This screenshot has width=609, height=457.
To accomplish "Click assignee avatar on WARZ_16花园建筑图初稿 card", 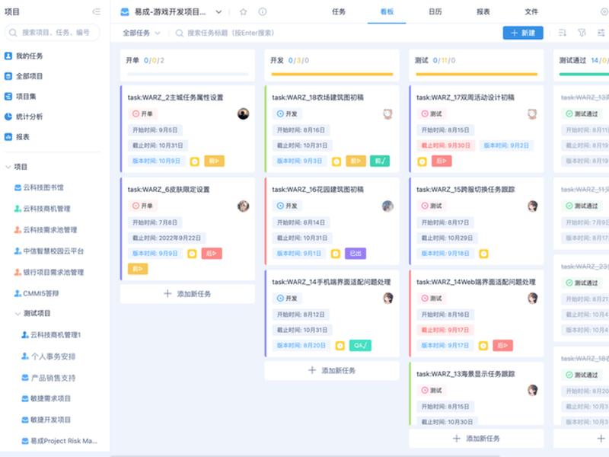I will click(x=387, y=206).
